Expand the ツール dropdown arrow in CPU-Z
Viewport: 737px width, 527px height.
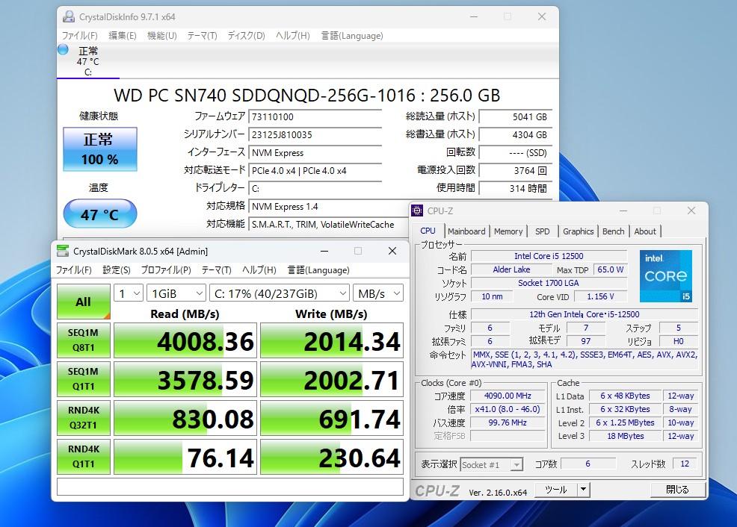[x=583, y=490]
